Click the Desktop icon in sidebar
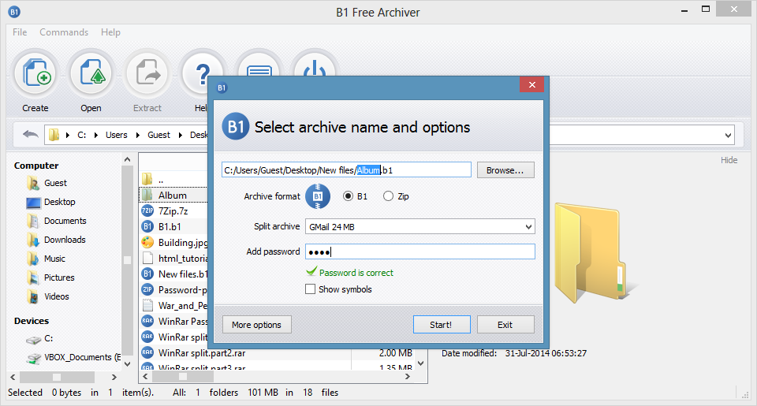757x406 pixels. tap(33, 203)
